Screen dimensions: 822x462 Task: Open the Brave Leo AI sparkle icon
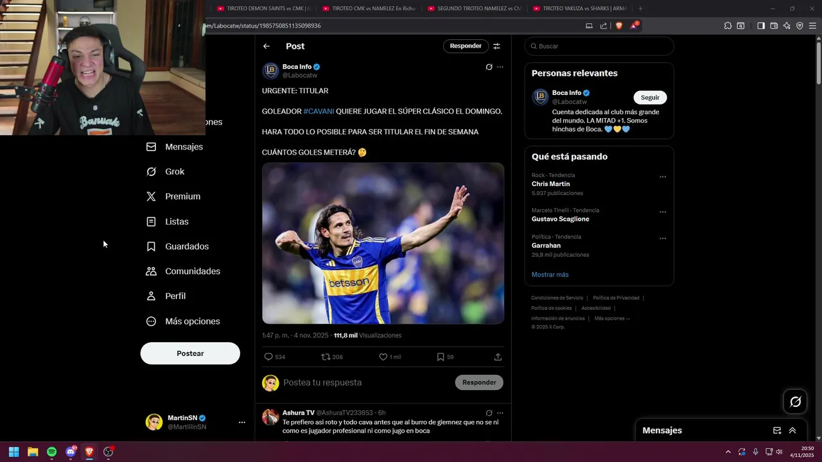tap(787, 26)
